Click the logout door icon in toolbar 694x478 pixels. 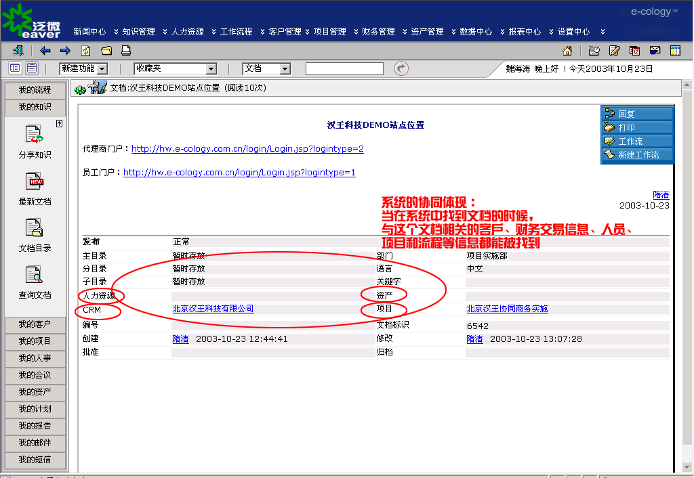pos(18,51)
